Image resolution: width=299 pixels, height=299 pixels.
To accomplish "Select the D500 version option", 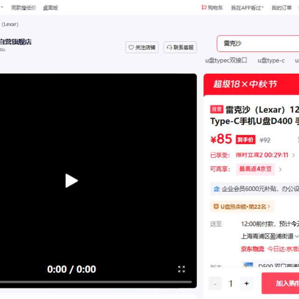I will pos(270,264).
